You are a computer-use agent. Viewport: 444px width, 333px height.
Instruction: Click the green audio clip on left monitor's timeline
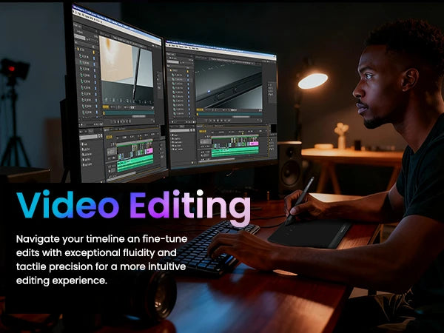click(135, 163)
